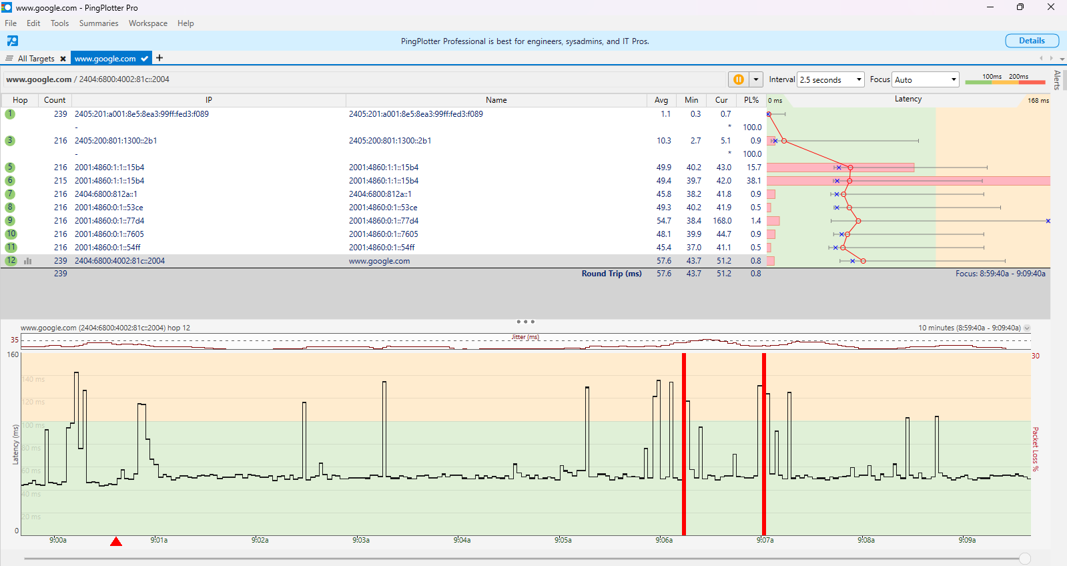The width and height of the screenshot is (1067, 566).
Task: Toggle the www.google.com tab checkmark
Action: [145, 59]
